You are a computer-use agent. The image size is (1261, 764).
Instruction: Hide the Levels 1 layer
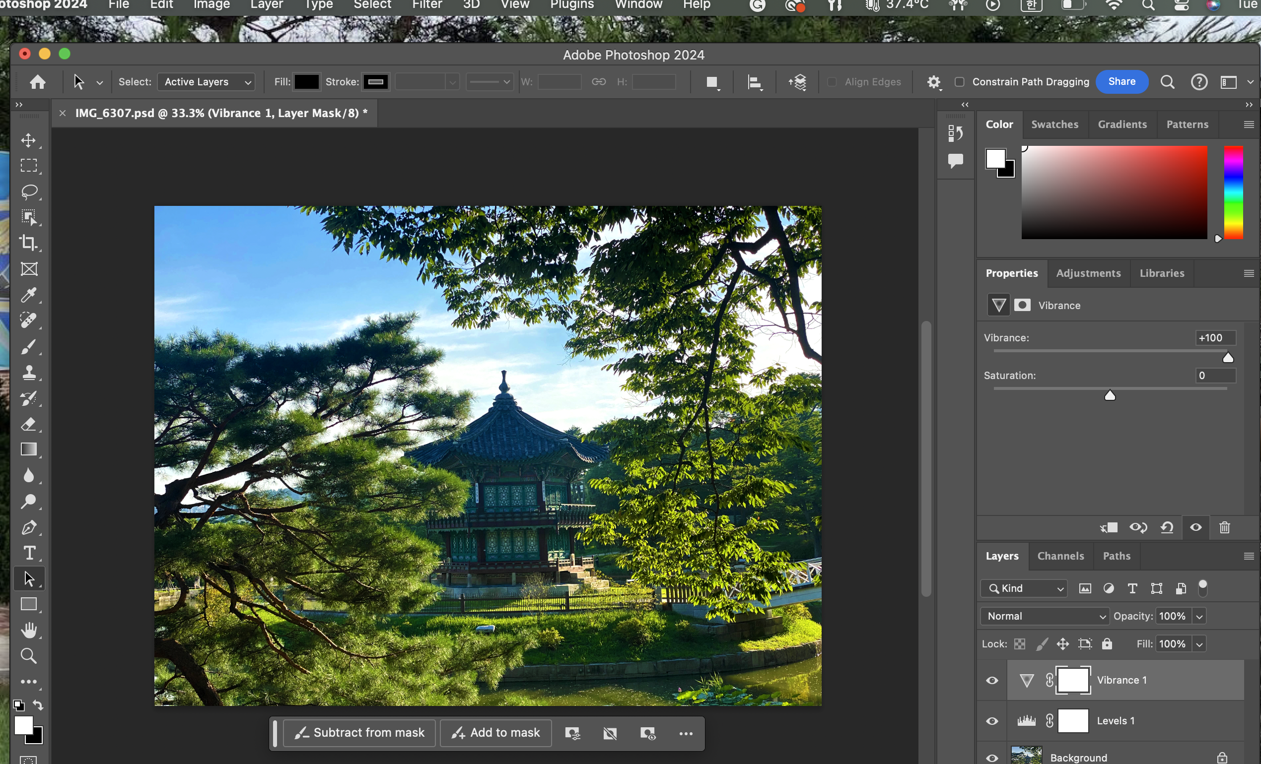[992, 721]
